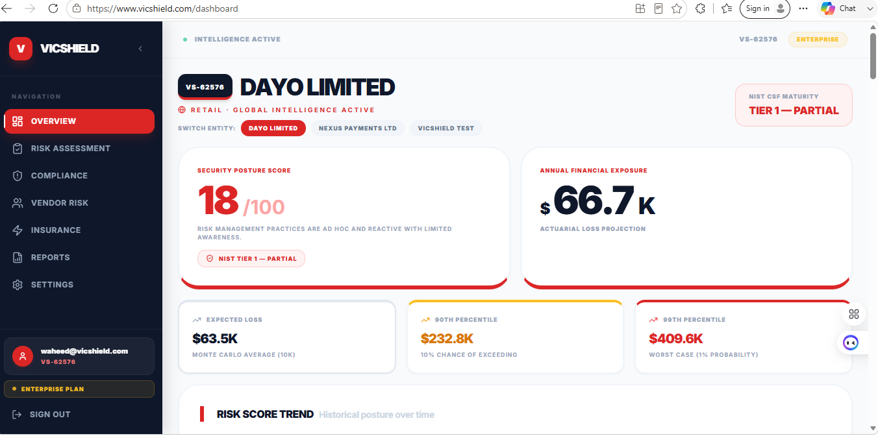Open the browser three-dot menu

point(803,8)
